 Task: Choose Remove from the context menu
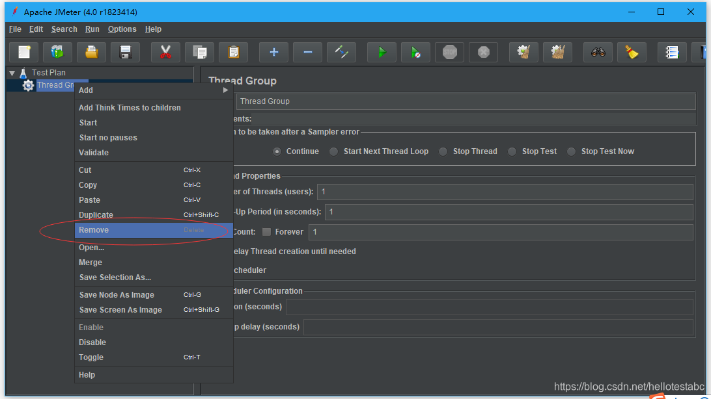point(154,230)
